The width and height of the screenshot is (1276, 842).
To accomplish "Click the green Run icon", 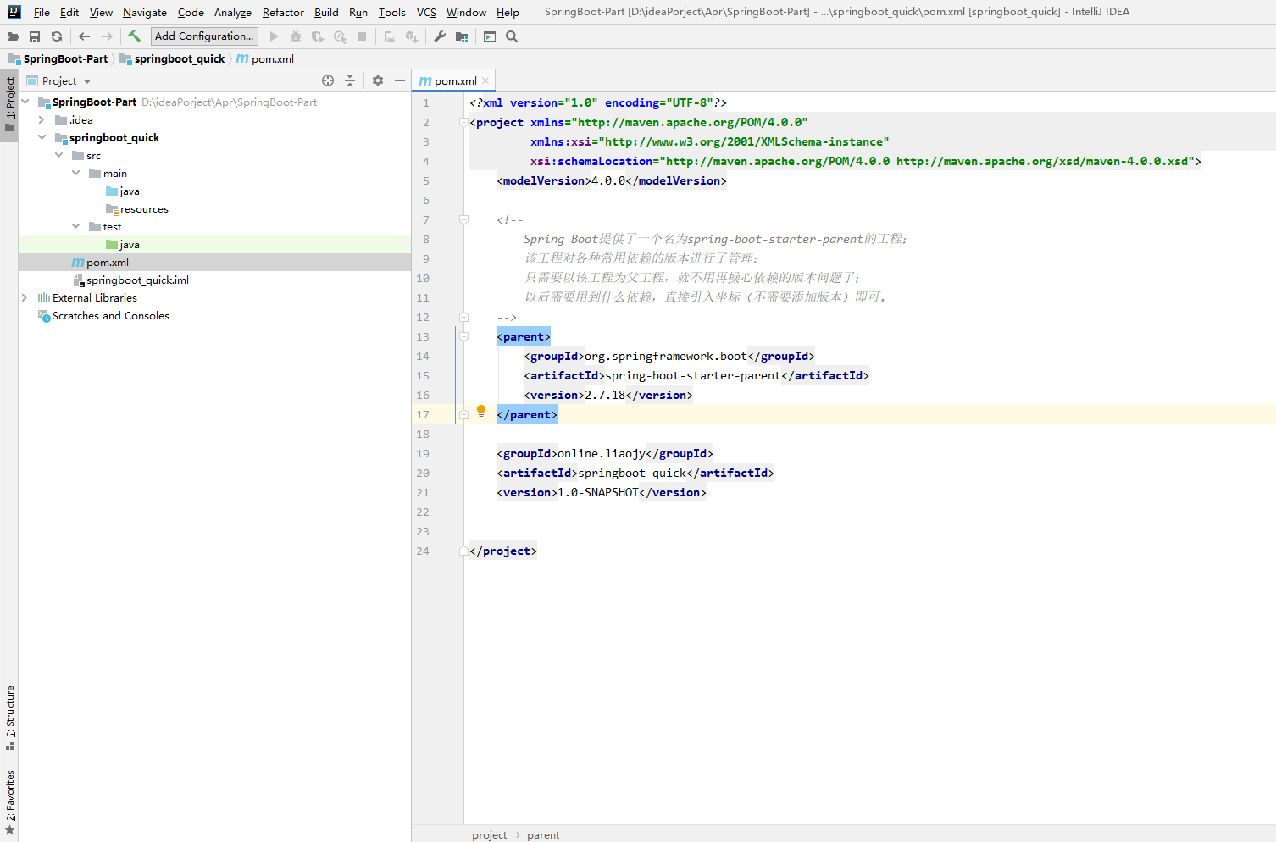I will pyautogui.click(x=274, y=36).
